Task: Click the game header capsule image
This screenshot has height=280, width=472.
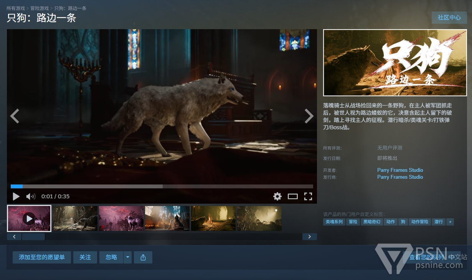Action: click(395, 63)
